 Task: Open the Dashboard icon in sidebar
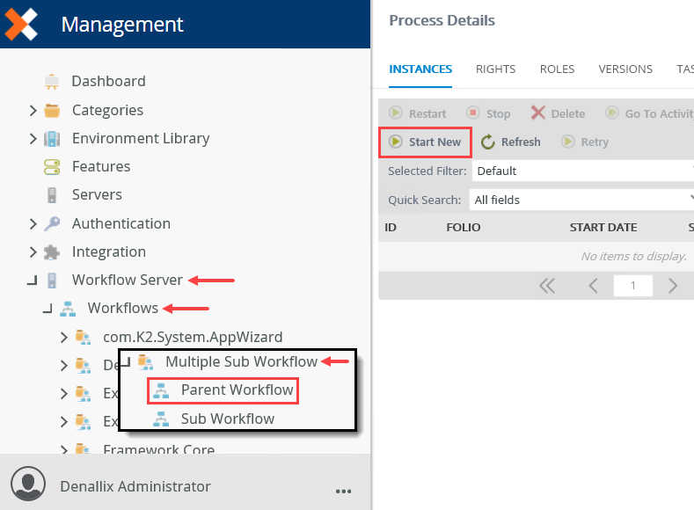(52, 82)
